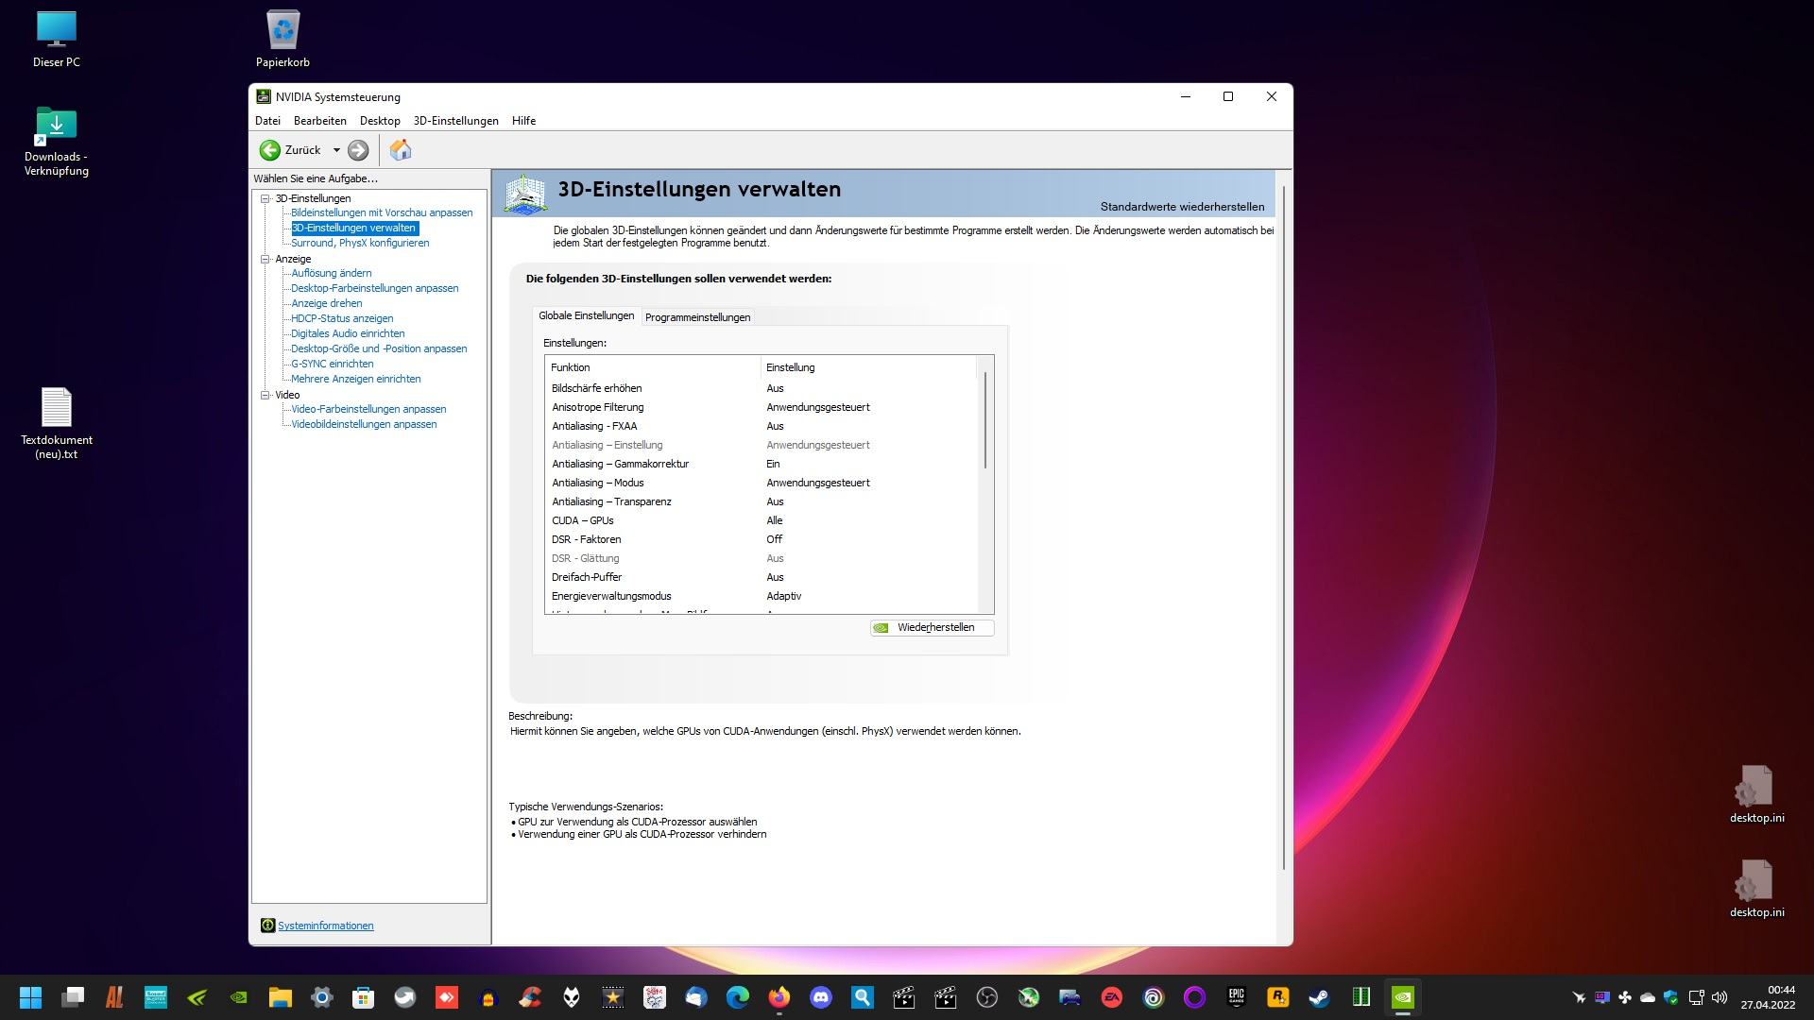Click the NVIDIA logo on the Wiederherstellen button
Image resolution: width=1814 pixels, height=1020 pixels.
(x=881, y=628)
